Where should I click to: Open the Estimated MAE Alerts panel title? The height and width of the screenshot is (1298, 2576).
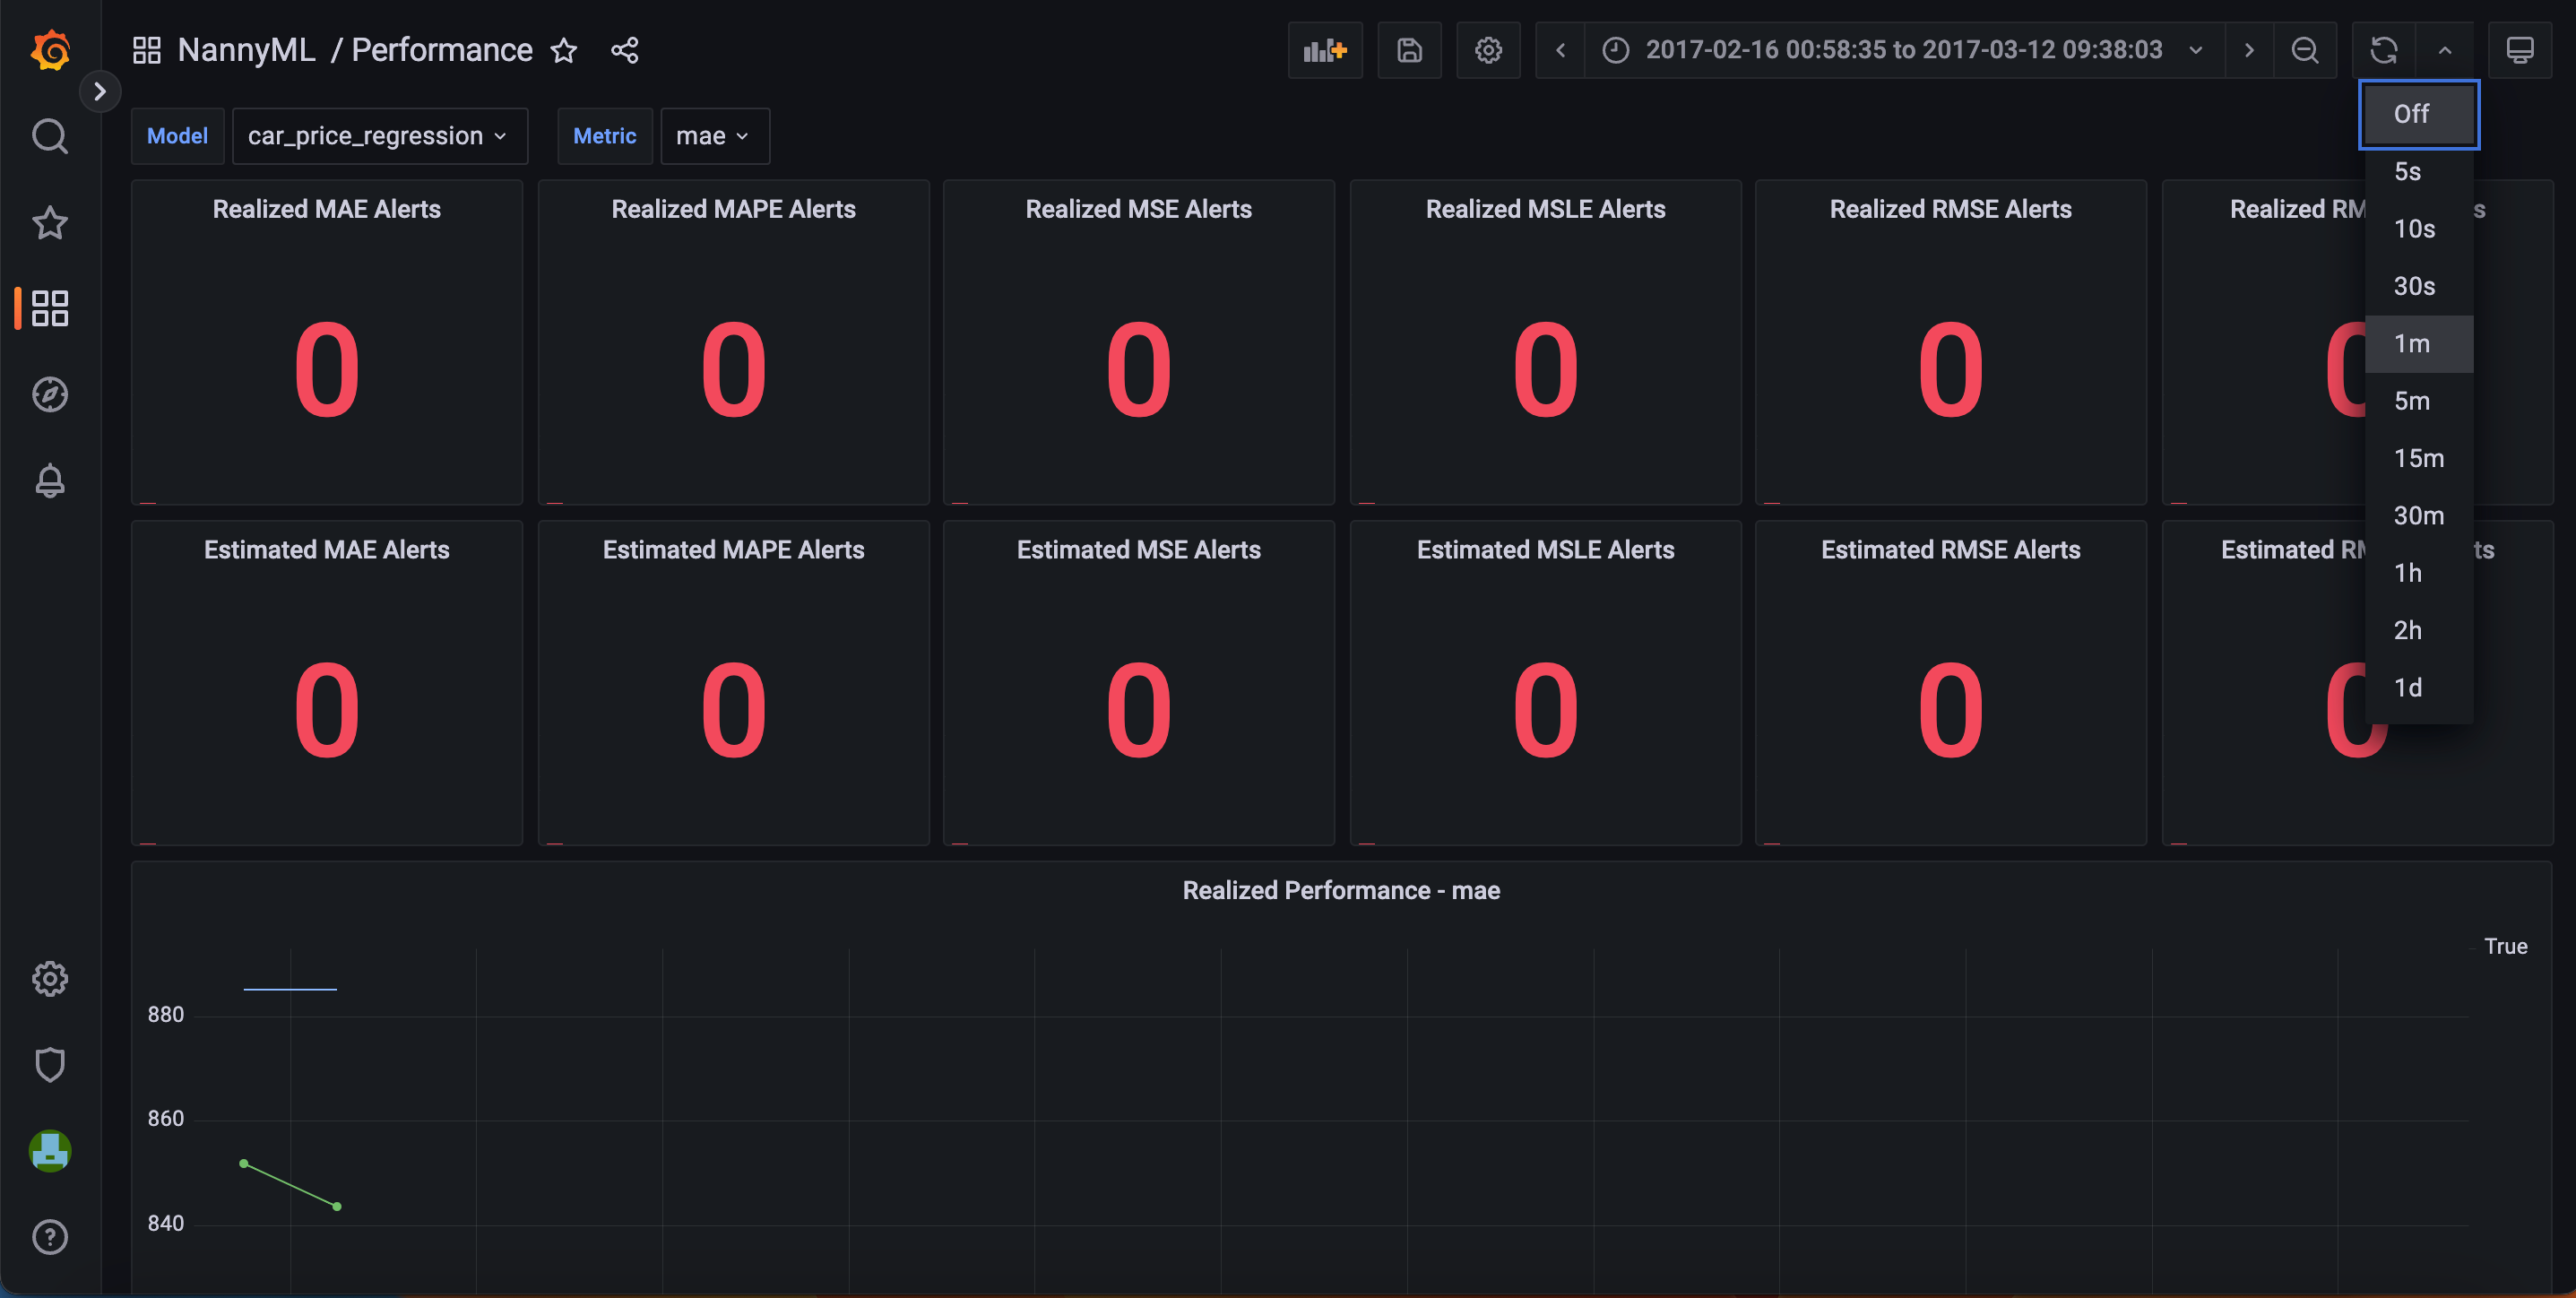pyautogui.click(x=327, y=550)
